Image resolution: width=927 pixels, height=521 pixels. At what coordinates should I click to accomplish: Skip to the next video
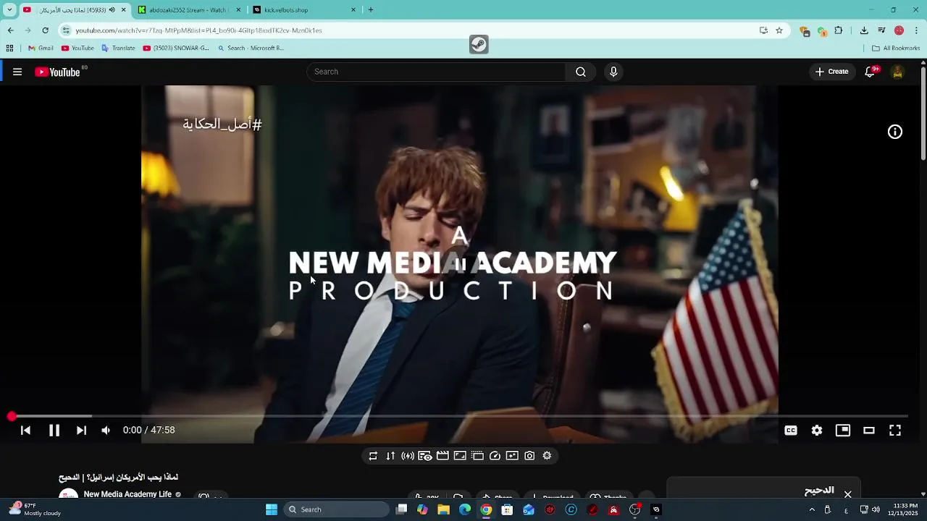click(81, 430)
